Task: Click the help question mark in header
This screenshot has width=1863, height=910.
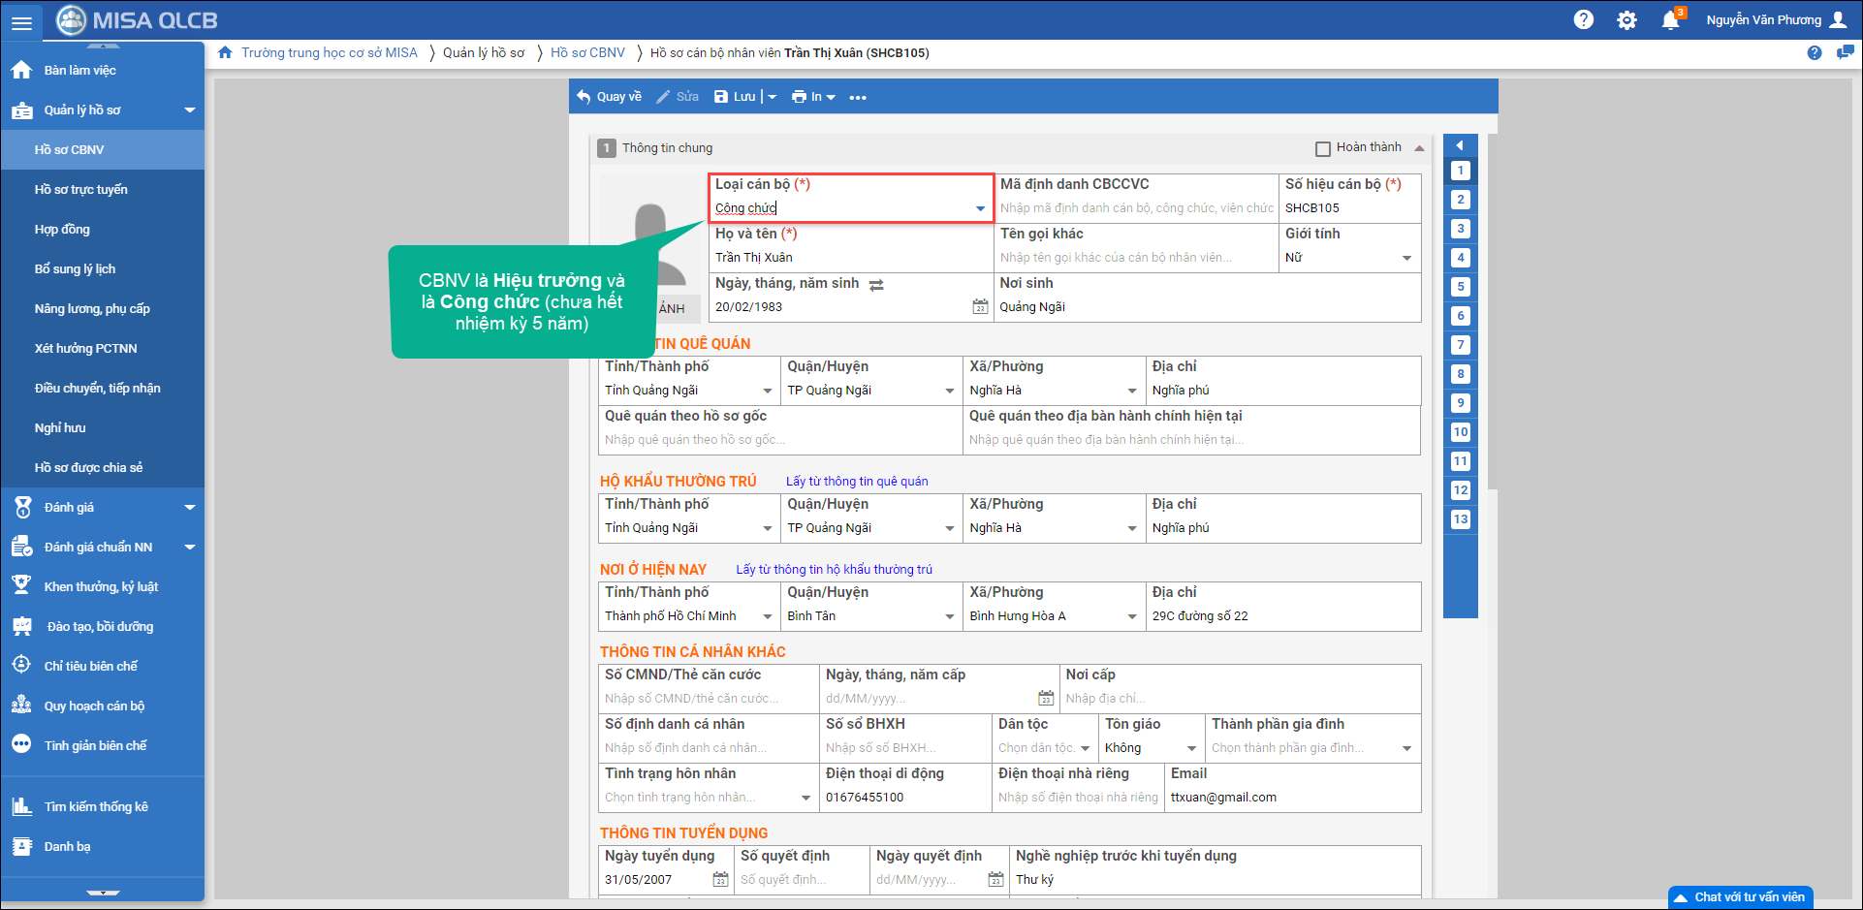Action: (x=1583, y=20)
